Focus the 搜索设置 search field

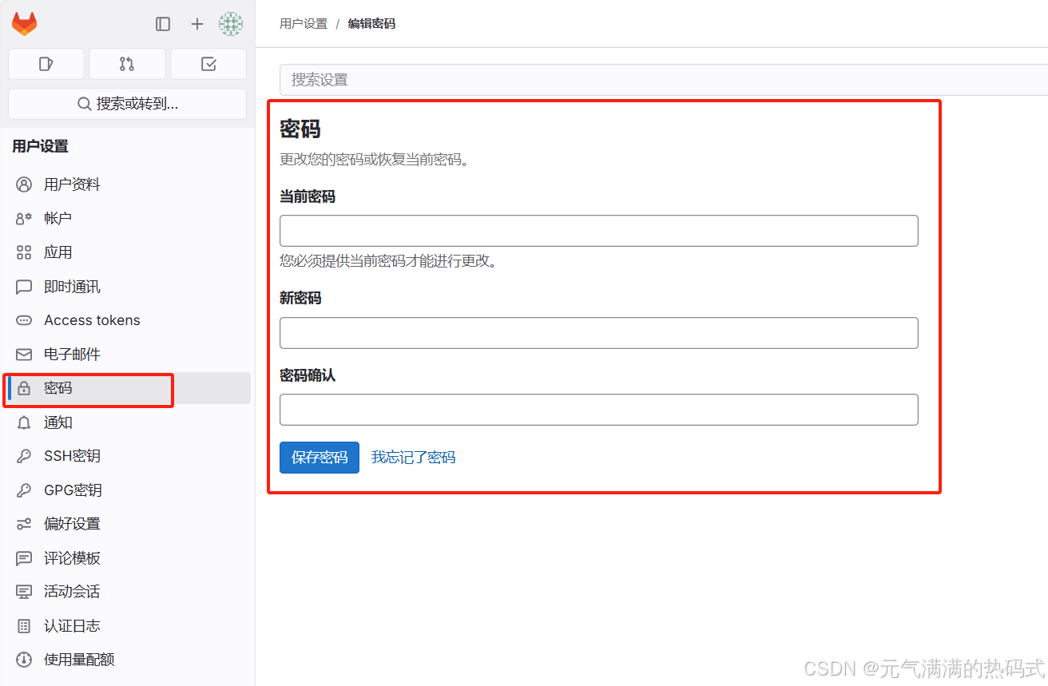pyautogui.click(x=664, y=80)
